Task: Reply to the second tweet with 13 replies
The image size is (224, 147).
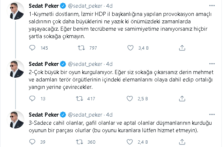Action: 32,98
